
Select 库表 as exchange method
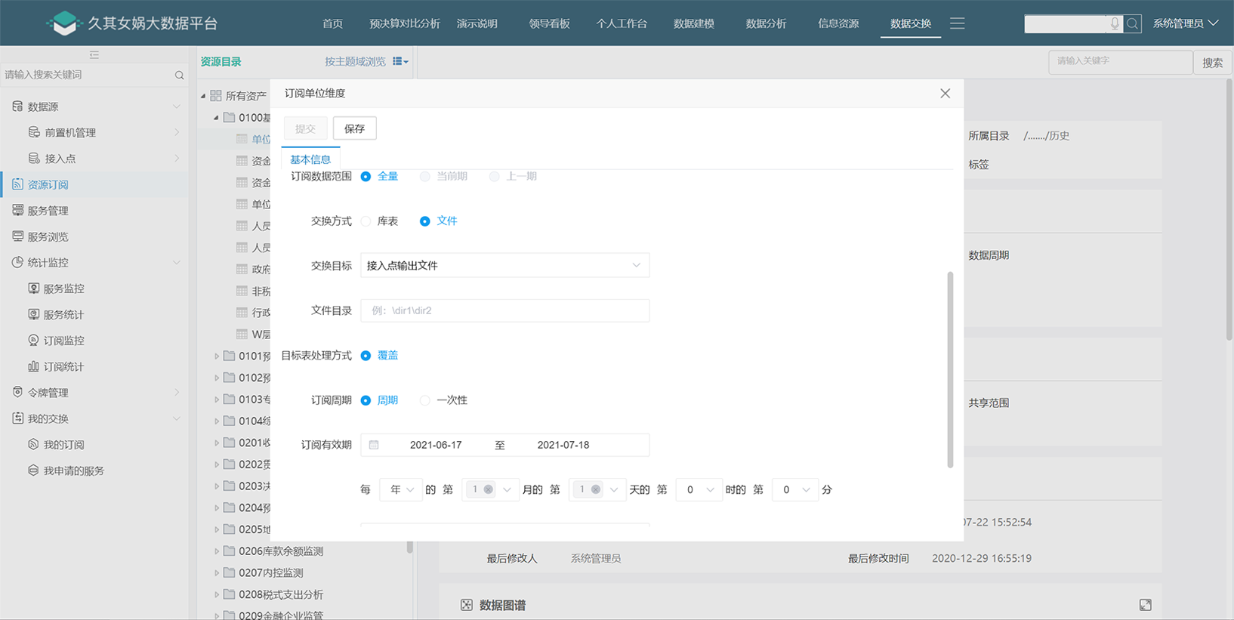(x=366, y=221)
